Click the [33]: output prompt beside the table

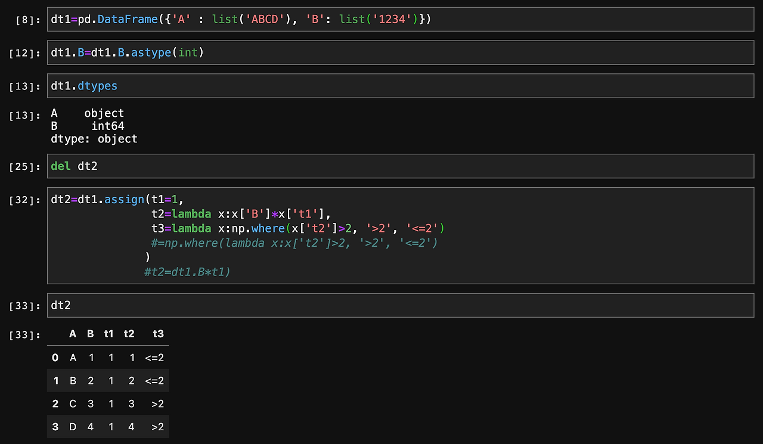25,335
